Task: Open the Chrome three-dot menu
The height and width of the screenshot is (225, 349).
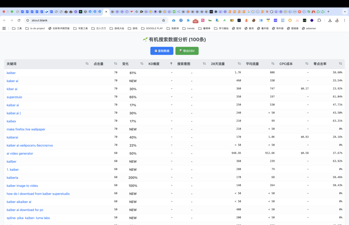Action: click(x=344, y=20)
